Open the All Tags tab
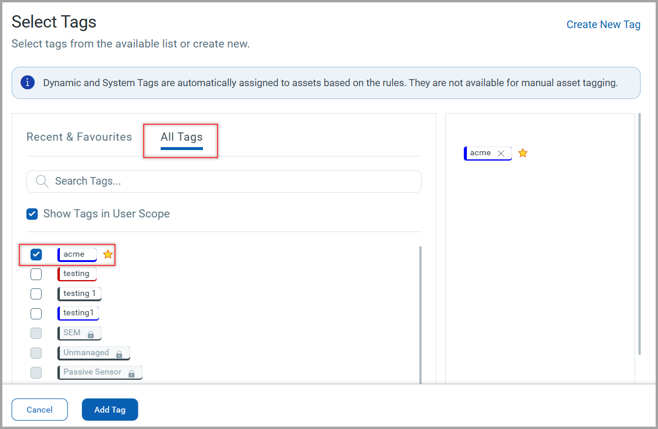This screenshot has height=429, width=658. 181,137
